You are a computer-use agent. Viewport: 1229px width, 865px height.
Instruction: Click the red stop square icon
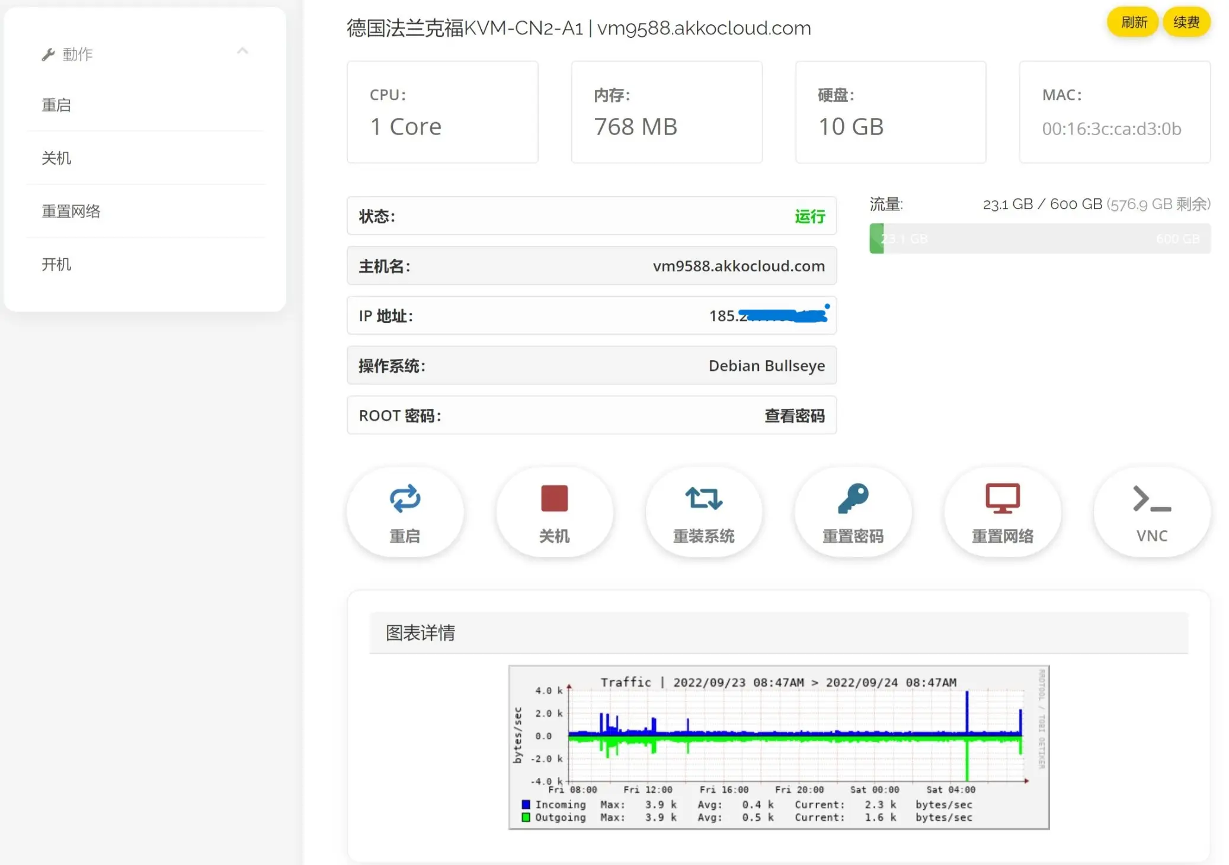pos(554,498)
